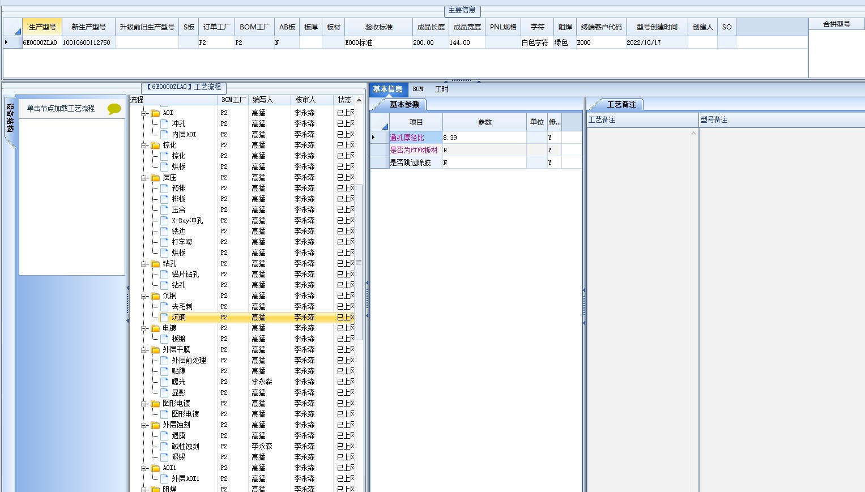
Task: Click the page icon beside 铝片钻孔
Action: pyautogui.click(x=164, y=274)
